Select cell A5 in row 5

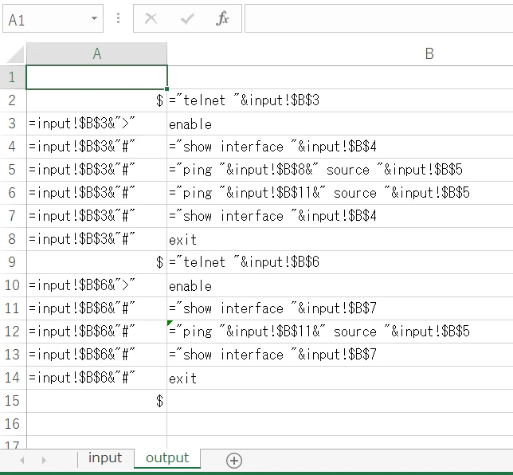pyautogui.click(x=97, y=170)
